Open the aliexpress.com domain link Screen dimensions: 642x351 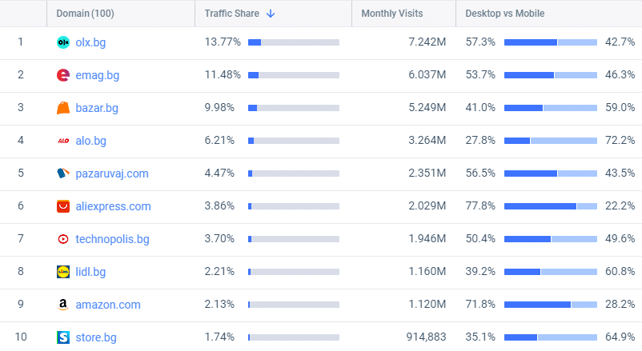pos(114,206)
